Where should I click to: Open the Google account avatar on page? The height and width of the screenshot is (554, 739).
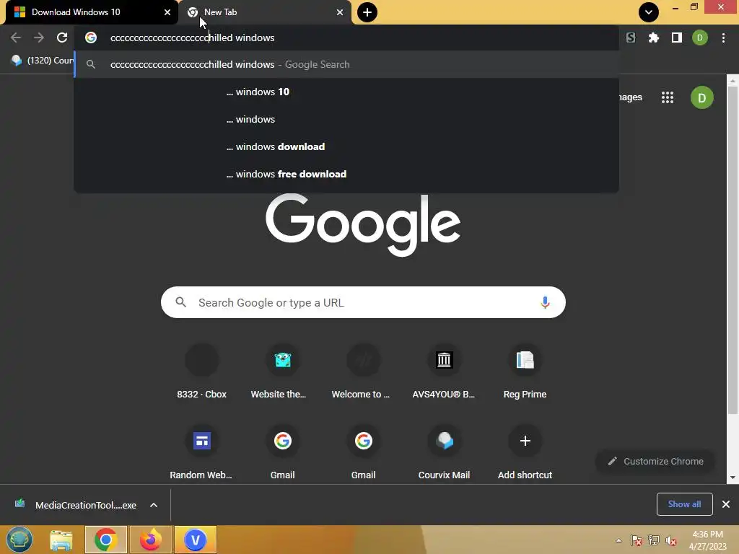(x=701, y=97)
